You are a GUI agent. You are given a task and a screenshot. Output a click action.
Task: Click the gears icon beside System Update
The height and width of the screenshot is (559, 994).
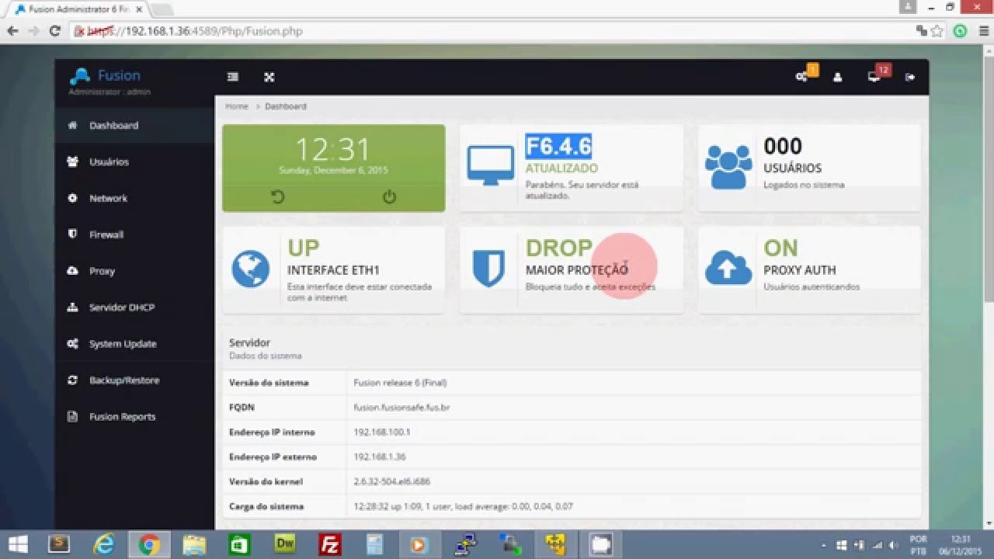[72, 344]
